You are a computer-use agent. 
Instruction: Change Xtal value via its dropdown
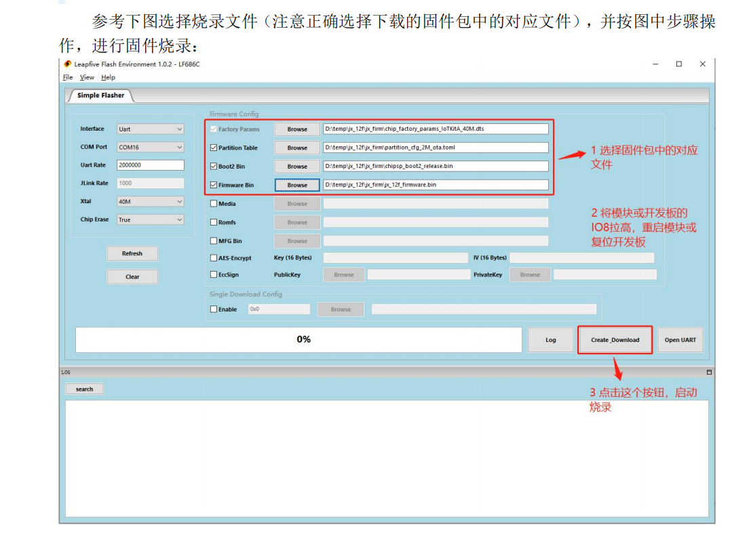[x=150, y=201]
